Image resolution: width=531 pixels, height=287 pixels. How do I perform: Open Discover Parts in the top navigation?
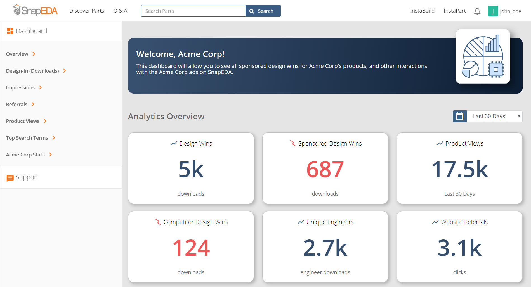[x=86, y=11]
